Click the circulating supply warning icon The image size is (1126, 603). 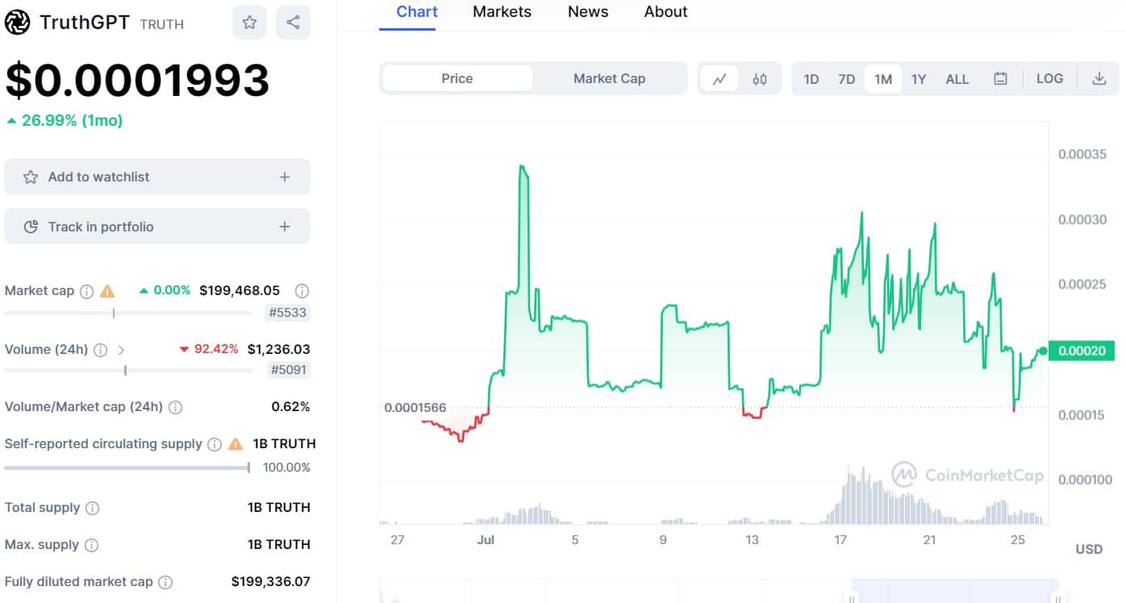coord(236,444)
